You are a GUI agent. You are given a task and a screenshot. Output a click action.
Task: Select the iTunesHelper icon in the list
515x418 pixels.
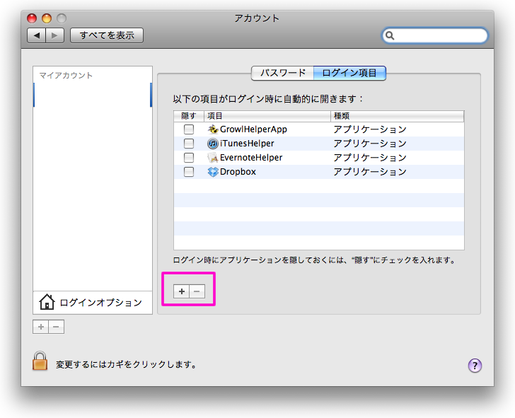(213, 144)
